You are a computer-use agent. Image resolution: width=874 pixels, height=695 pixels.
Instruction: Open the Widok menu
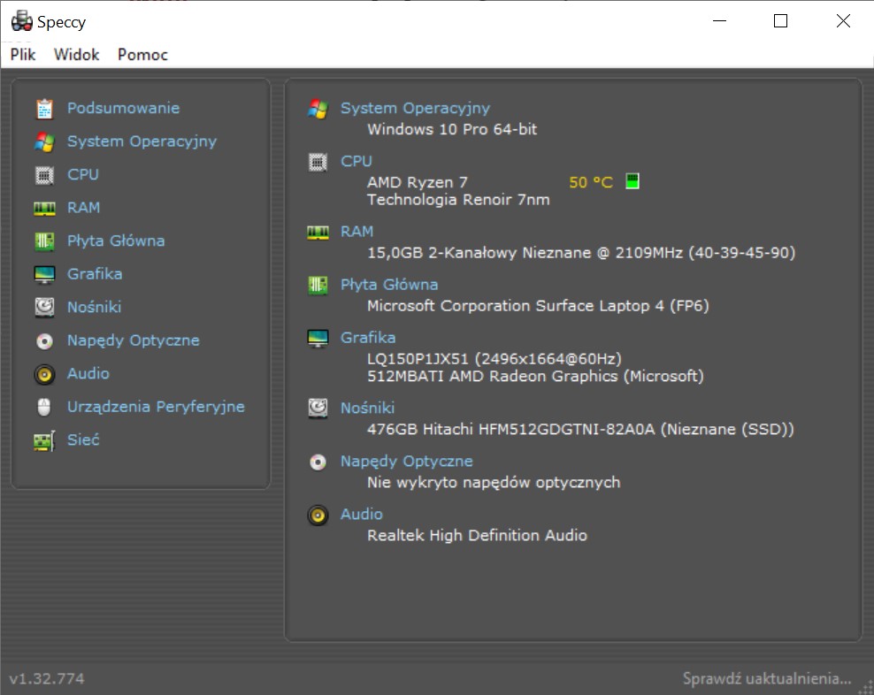click(76, 55)
